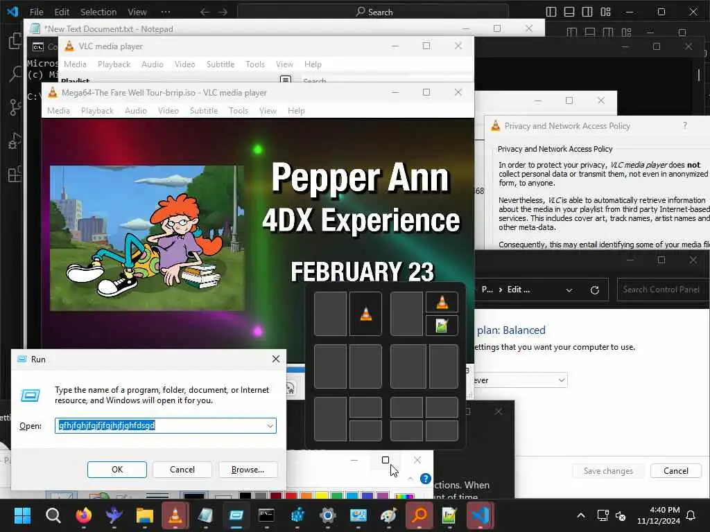Go forward using VS Code right arrow

click(223, 12)
